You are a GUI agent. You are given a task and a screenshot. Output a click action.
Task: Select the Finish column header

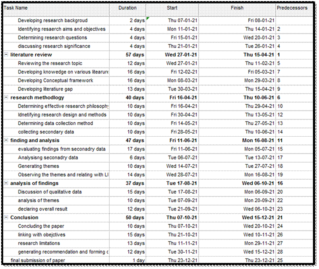237,8
